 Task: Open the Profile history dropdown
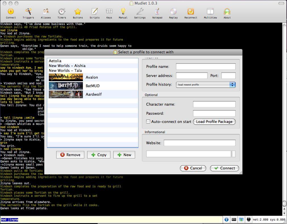[206, 85]
